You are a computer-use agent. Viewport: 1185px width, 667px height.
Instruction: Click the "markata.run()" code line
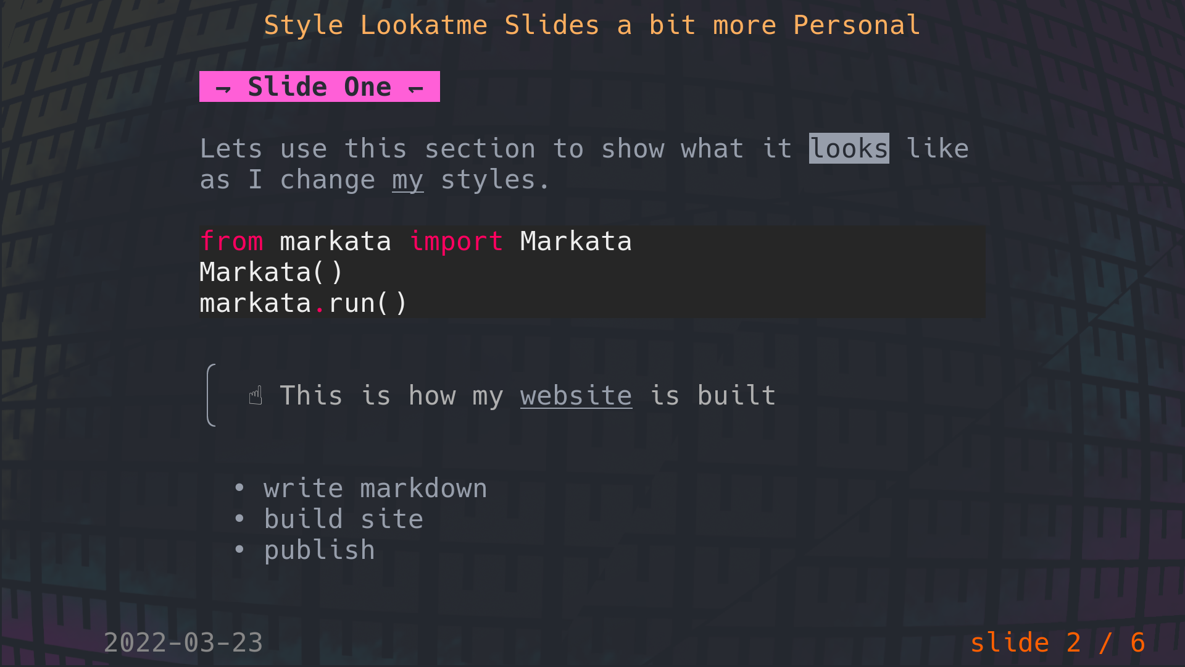point(303,303)
